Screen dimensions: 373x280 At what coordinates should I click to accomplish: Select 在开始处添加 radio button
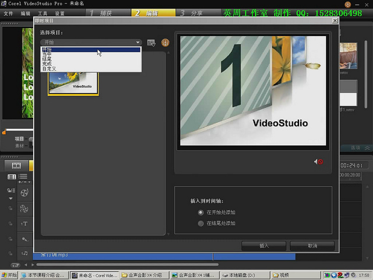point(200,212)
